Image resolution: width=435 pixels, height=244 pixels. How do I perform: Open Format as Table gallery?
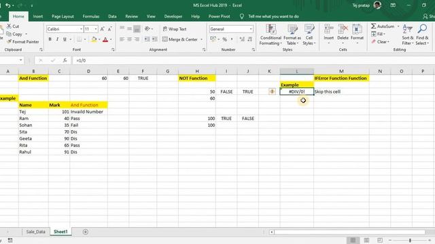coord(292,35)
